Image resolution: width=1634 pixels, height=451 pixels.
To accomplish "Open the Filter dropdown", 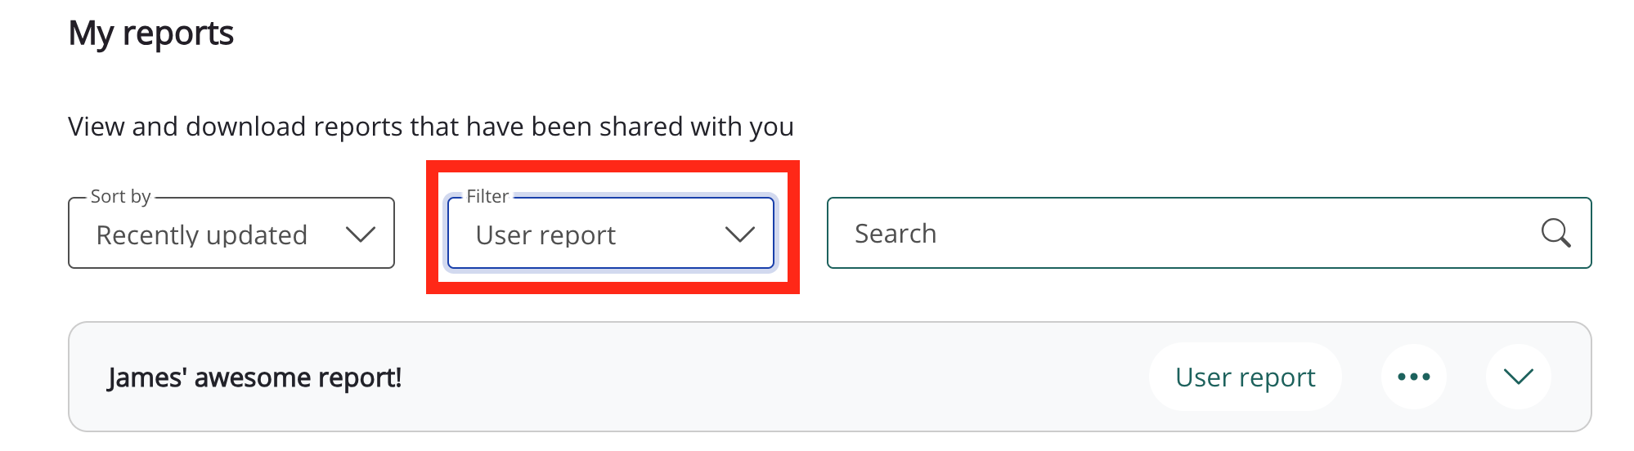I will point(610,234).
